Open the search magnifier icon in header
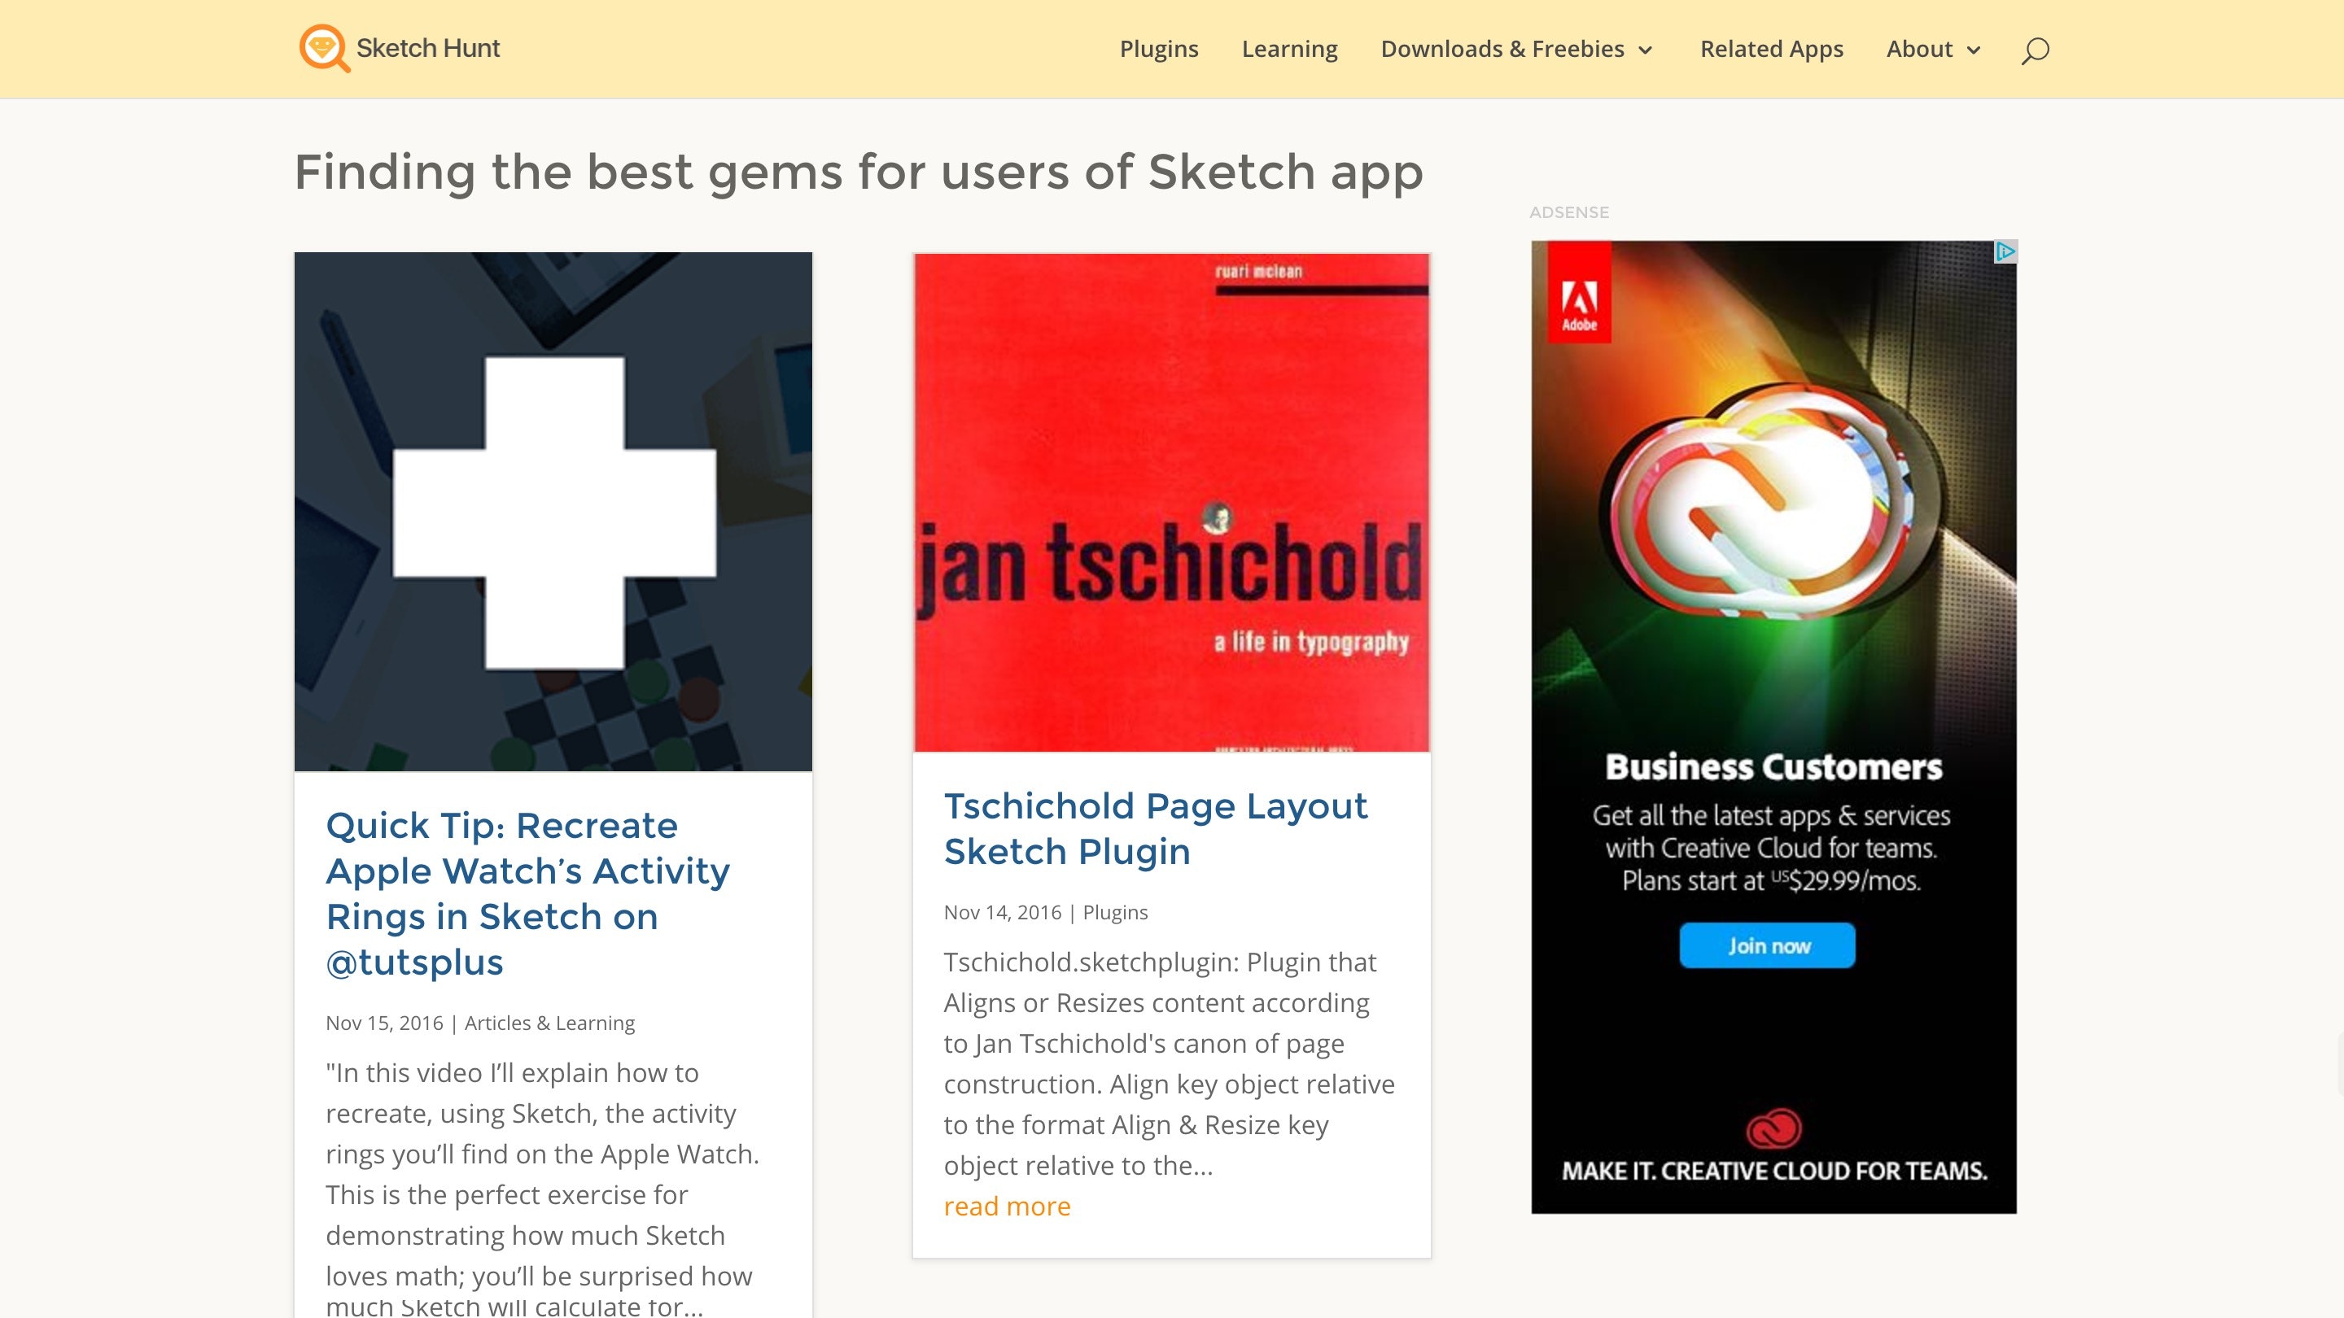The image size is (2344, 1318). tap(2035, 50)
